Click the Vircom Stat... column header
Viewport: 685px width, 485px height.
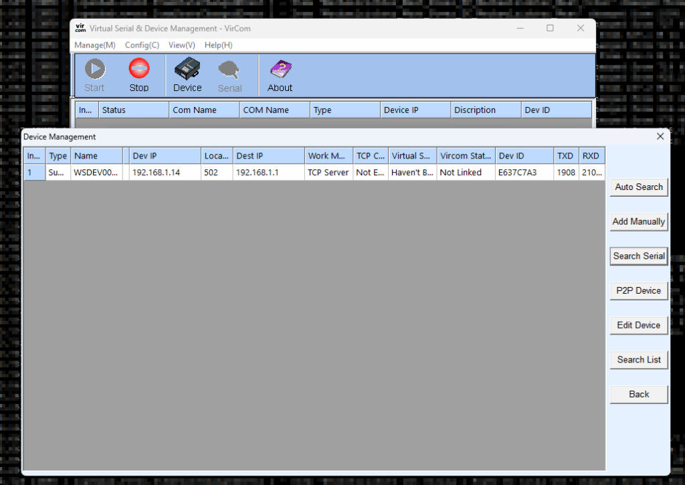466,156
